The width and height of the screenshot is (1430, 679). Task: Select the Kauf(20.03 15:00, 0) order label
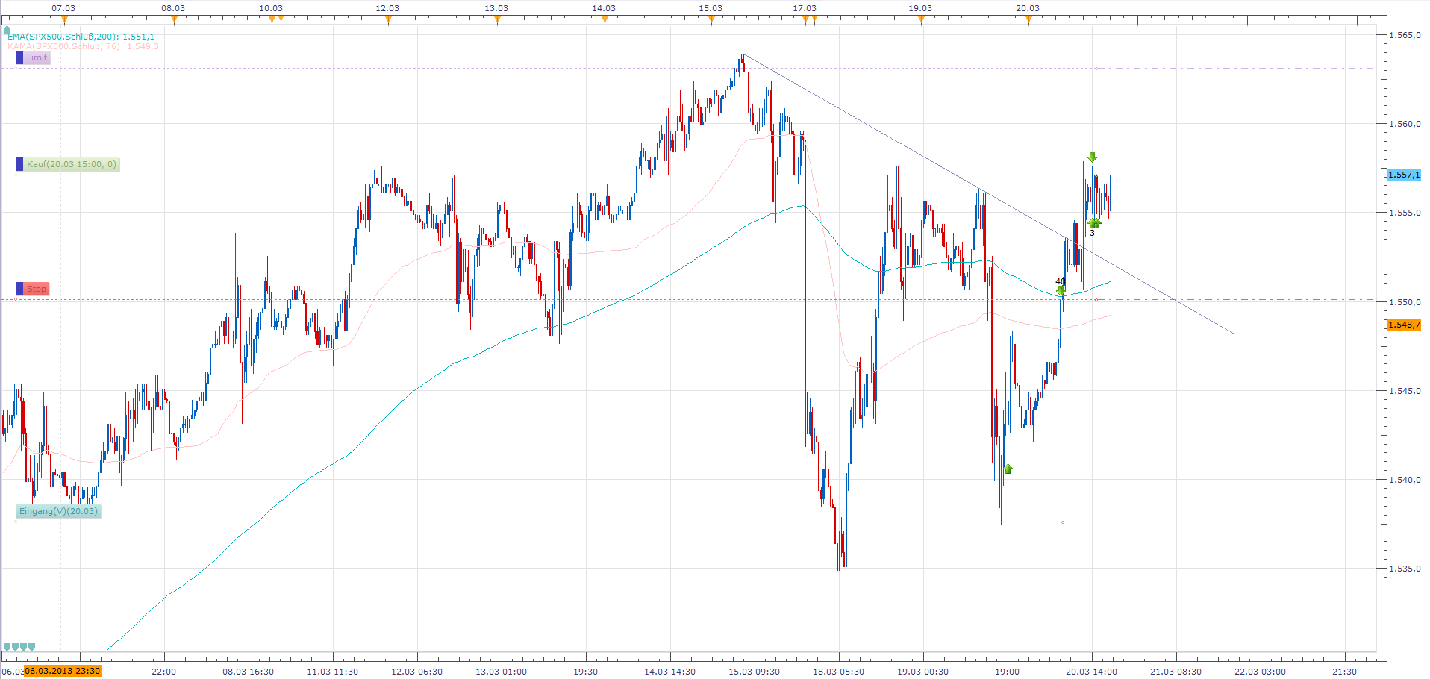point(72,164)
